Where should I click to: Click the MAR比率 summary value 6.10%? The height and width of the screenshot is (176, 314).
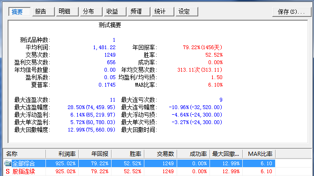215,85
